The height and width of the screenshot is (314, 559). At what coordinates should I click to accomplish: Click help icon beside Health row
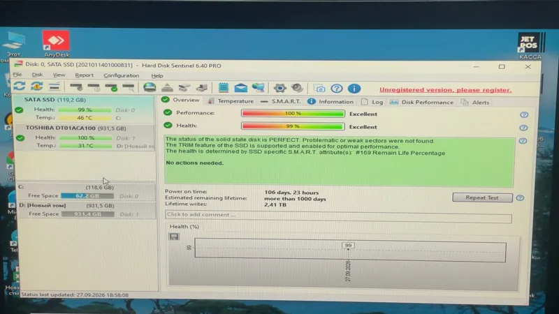pyautogui.click(x=523, y=128)
